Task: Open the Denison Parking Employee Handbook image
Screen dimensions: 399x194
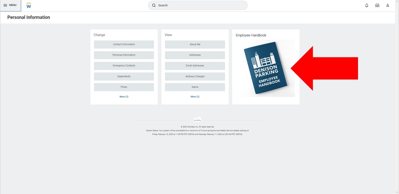Action: [266, 68]
